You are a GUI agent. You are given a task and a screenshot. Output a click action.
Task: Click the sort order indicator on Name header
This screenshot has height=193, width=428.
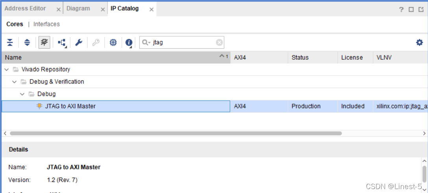coord(223,57)
